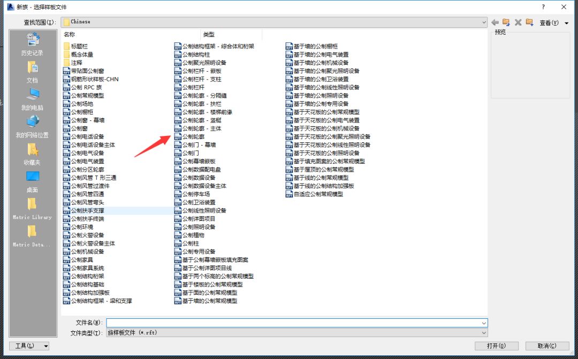Select the 注释 folder
This screenshot has width=578, height=359.
[x=73, y=63]
